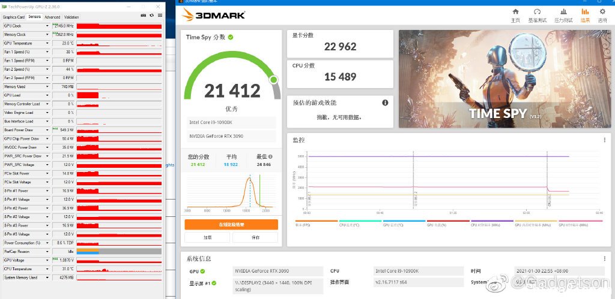Open the 监控 panel three-dot menu
Screen dimensions: 615x299
[x=604, y=140]
